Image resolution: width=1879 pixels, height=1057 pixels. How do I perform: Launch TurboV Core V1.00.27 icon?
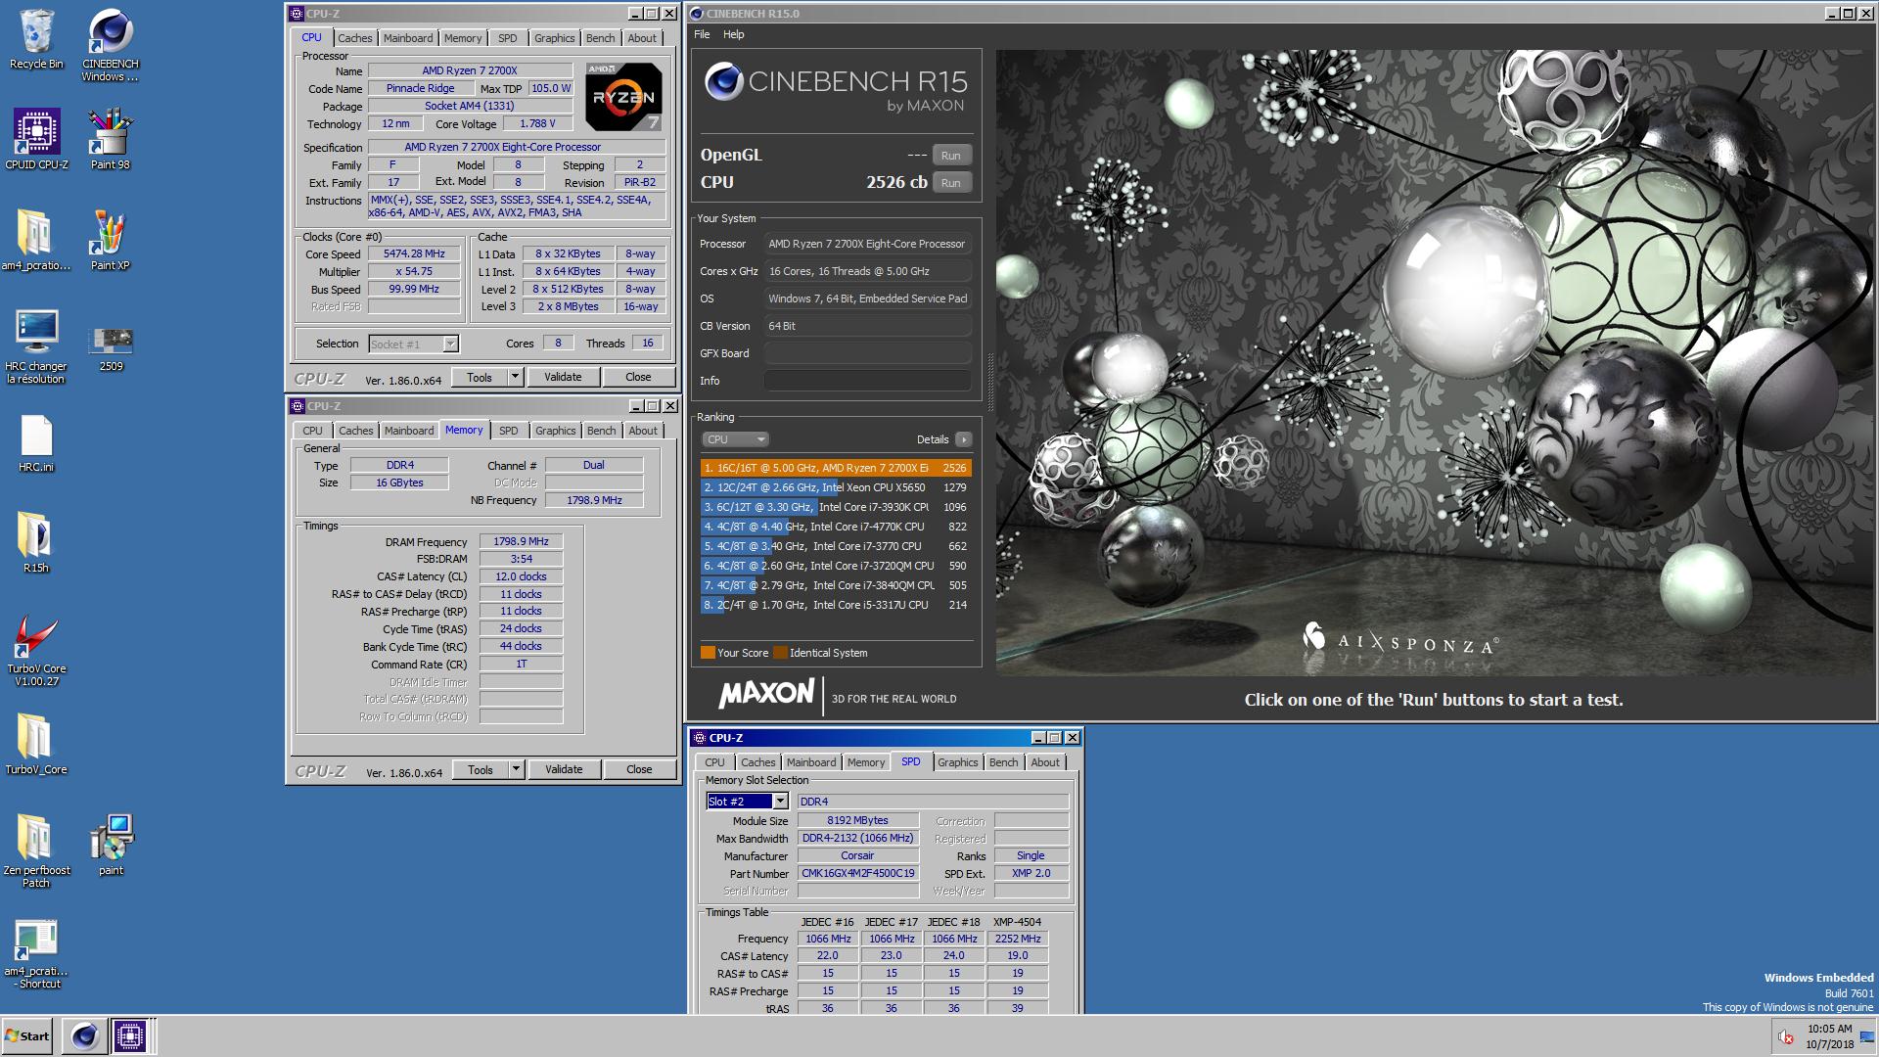(x=36, y=650)
